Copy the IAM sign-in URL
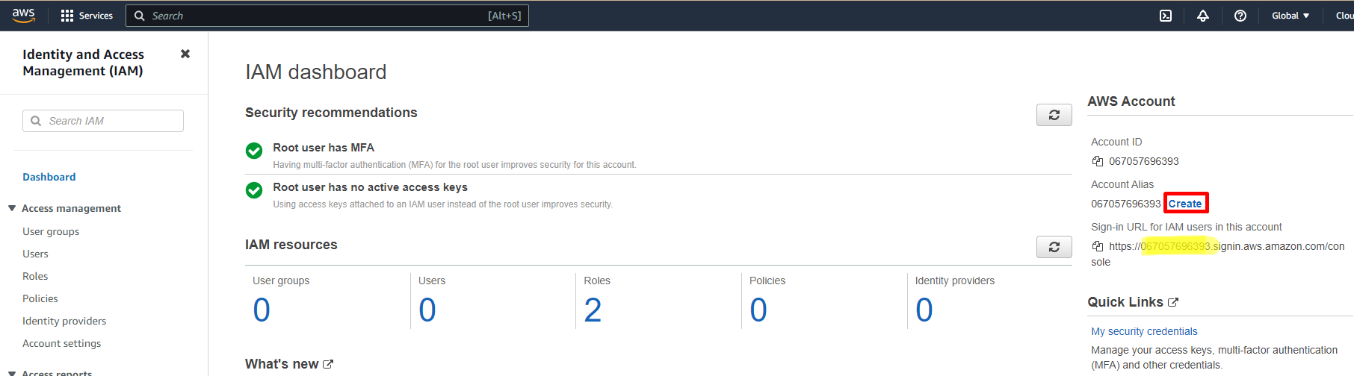This screenshot has width=1354, height=376. 1097,246
